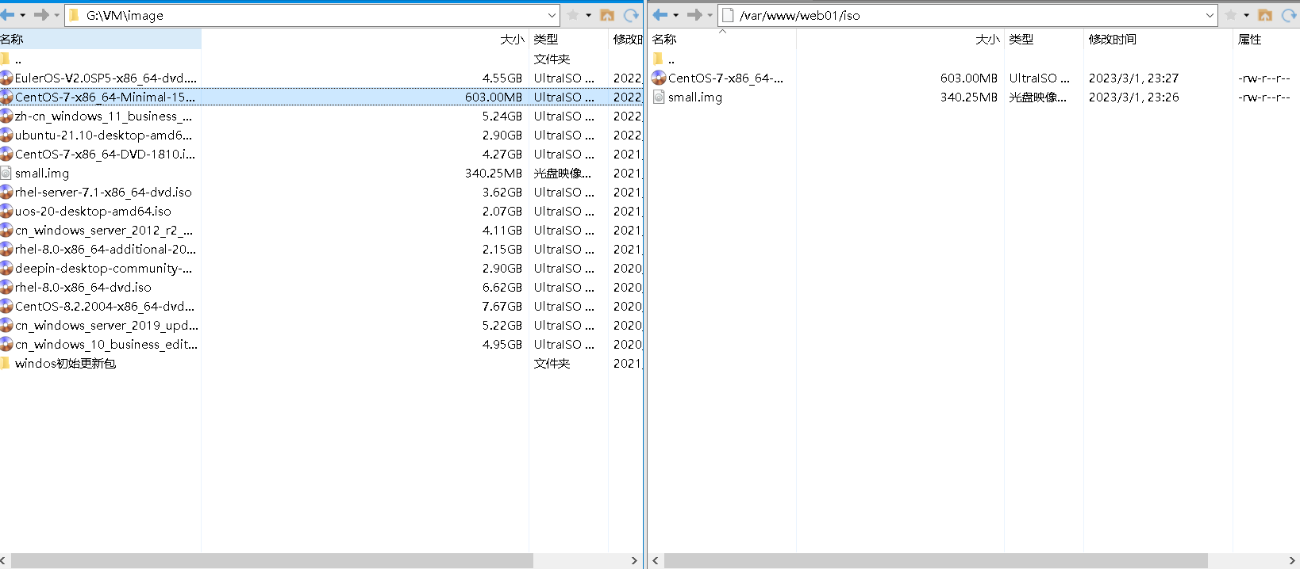The image size is (1300, 569).
Task: Expand the G:\VM\image path dropdown
Action: [x=552, y=15]
